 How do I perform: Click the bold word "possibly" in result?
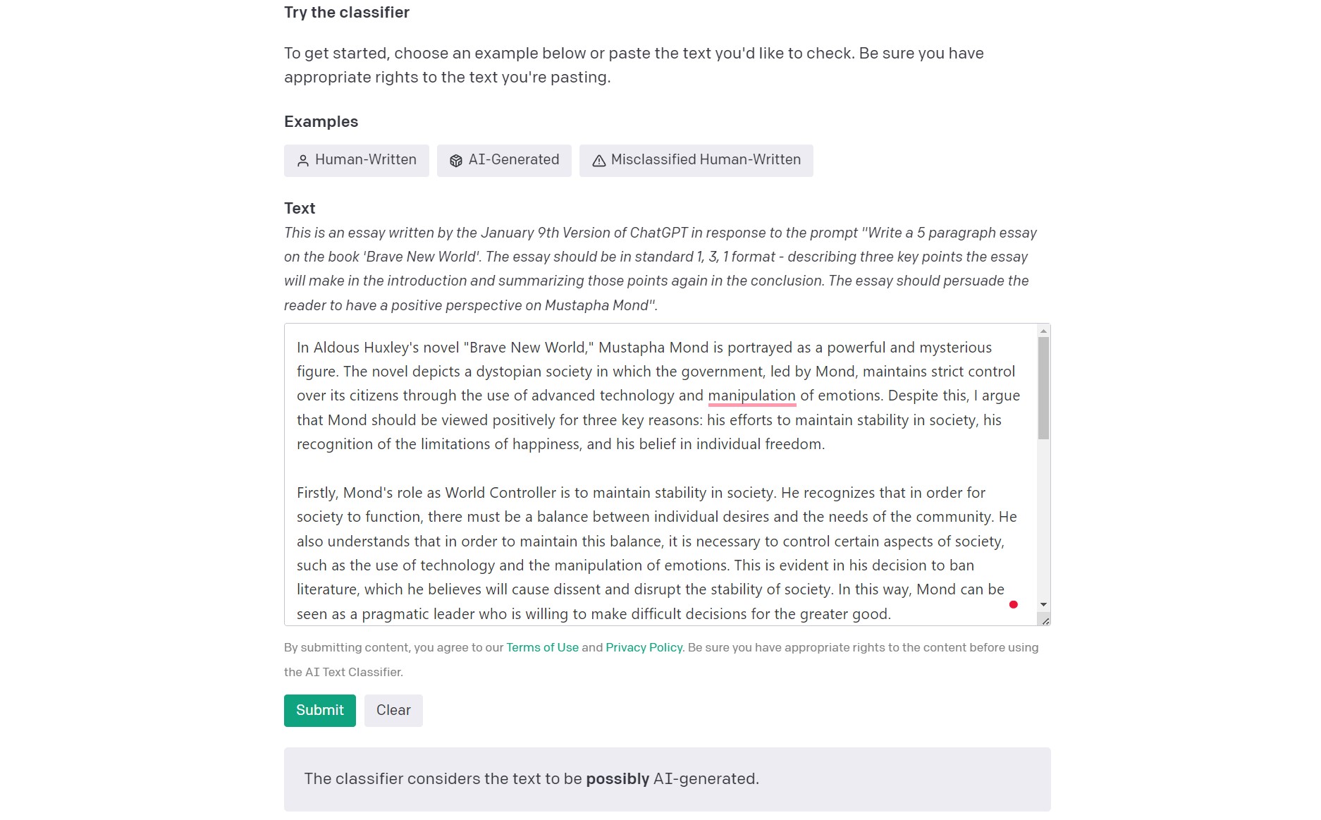pos(618,778)
